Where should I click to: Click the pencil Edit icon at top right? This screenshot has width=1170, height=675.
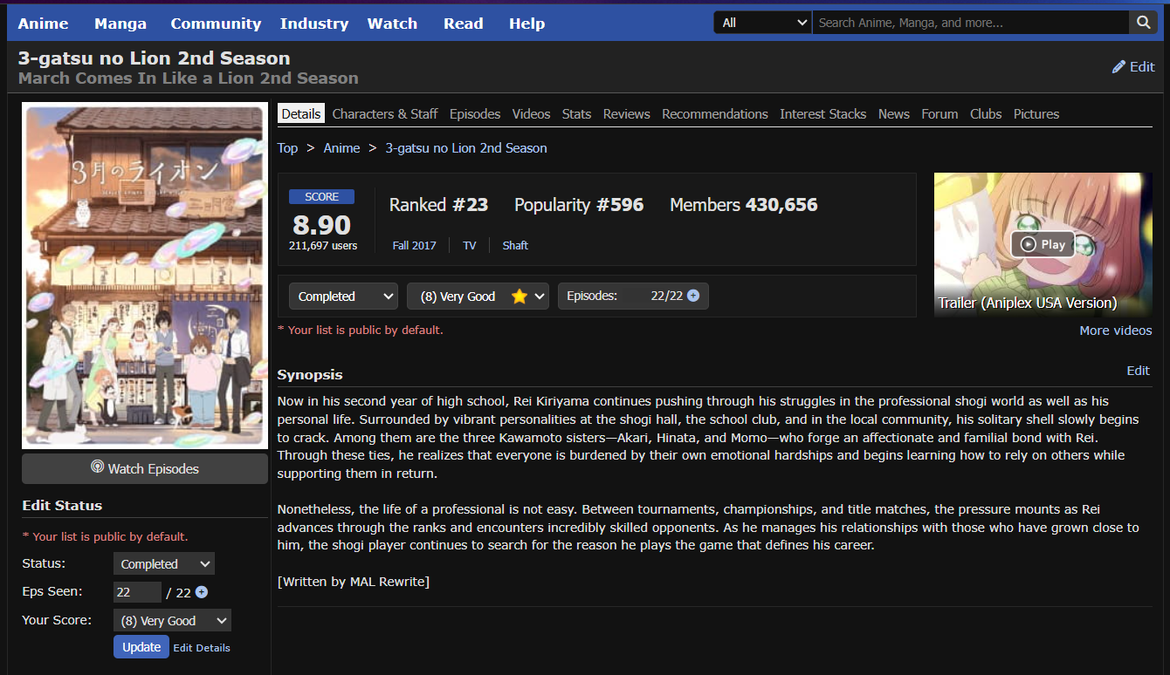[1118, 67]
